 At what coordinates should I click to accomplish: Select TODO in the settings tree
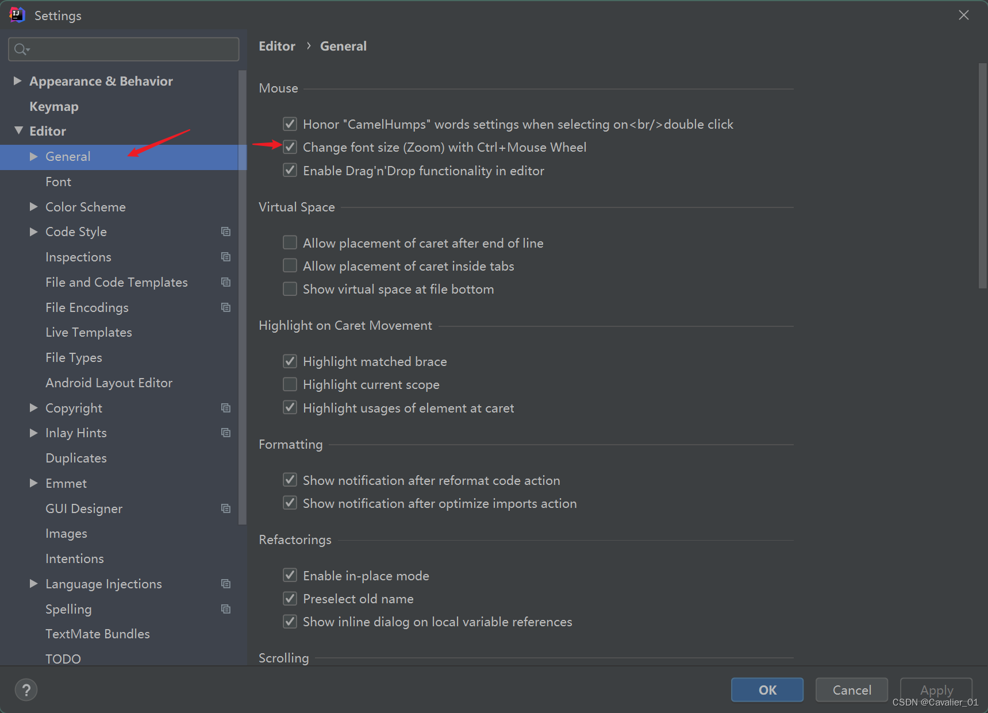coord(63,658)
